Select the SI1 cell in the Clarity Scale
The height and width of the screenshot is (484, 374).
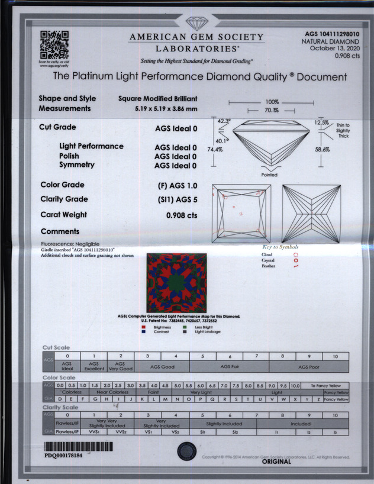202,432
